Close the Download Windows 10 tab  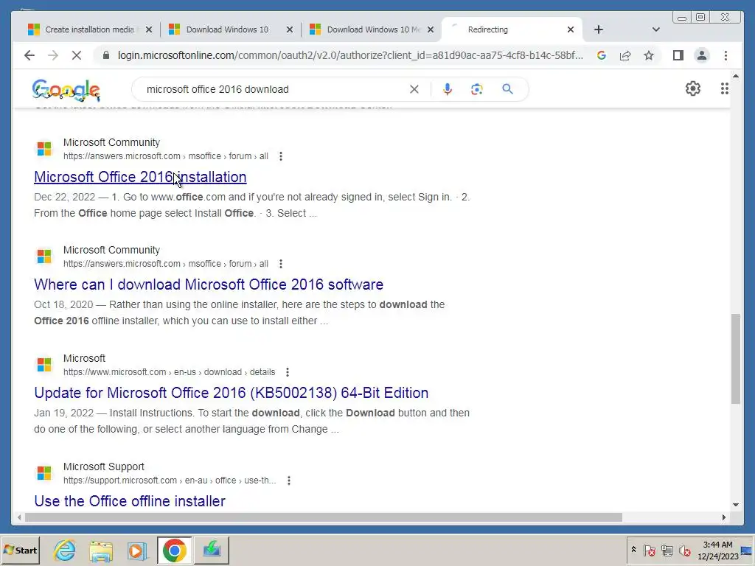coord(289,29)
